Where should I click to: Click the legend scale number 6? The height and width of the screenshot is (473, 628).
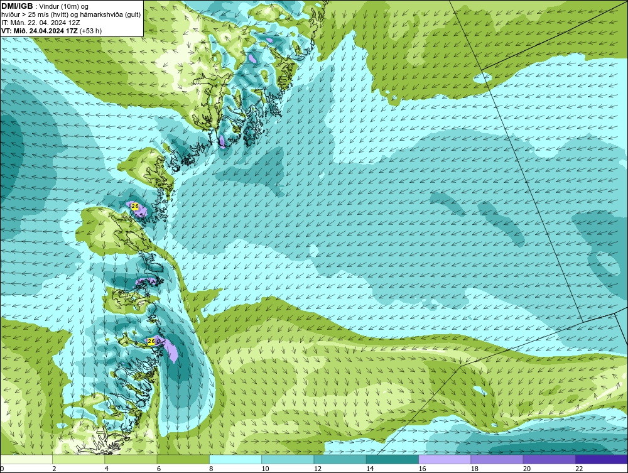pos(159,469)
